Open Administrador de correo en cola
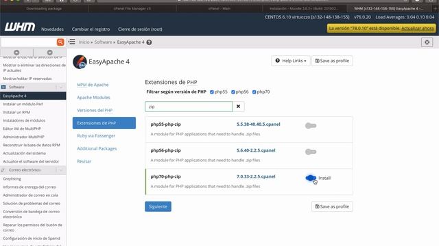The image size is (439, 246). [30, 195]
